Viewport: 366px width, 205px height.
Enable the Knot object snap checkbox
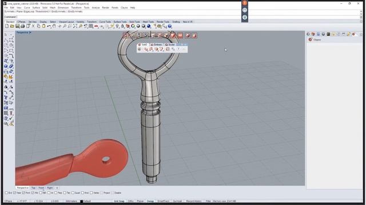[x=82, y=192]
